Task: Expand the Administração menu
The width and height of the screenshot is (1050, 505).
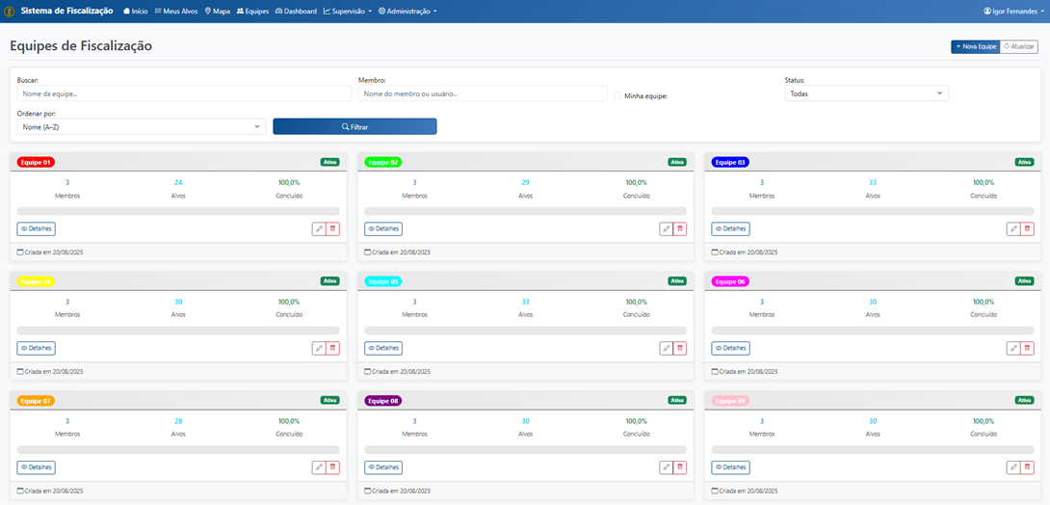Action: [407, 12]
